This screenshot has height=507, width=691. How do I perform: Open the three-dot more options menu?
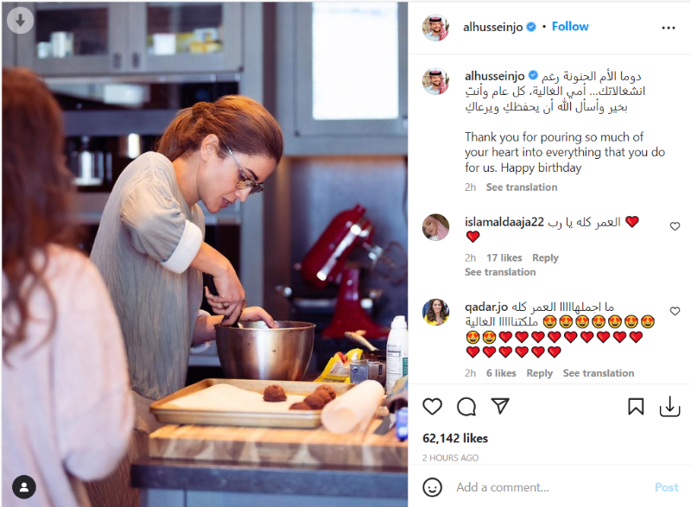668,28
